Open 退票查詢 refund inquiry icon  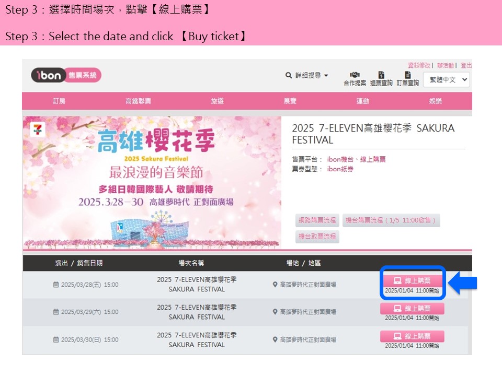pos(381,75)
